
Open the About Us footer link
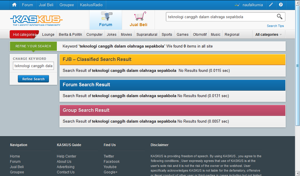64,162
